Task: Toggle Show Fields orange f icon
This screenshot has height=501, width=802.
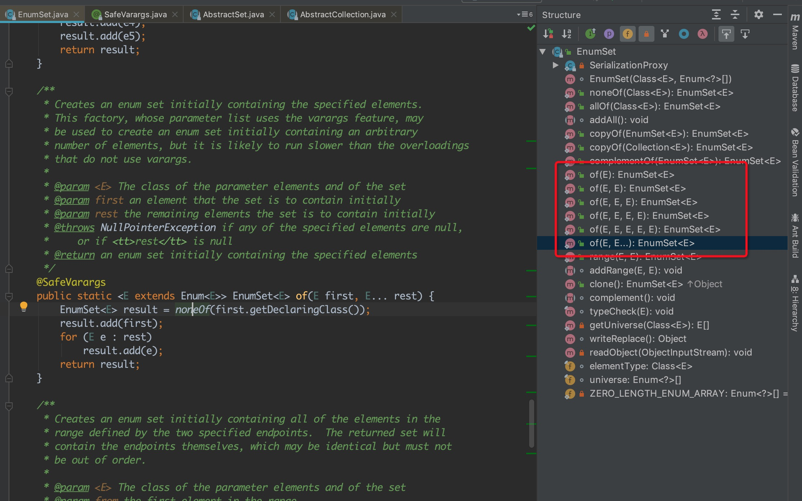Action: point(628,34)
